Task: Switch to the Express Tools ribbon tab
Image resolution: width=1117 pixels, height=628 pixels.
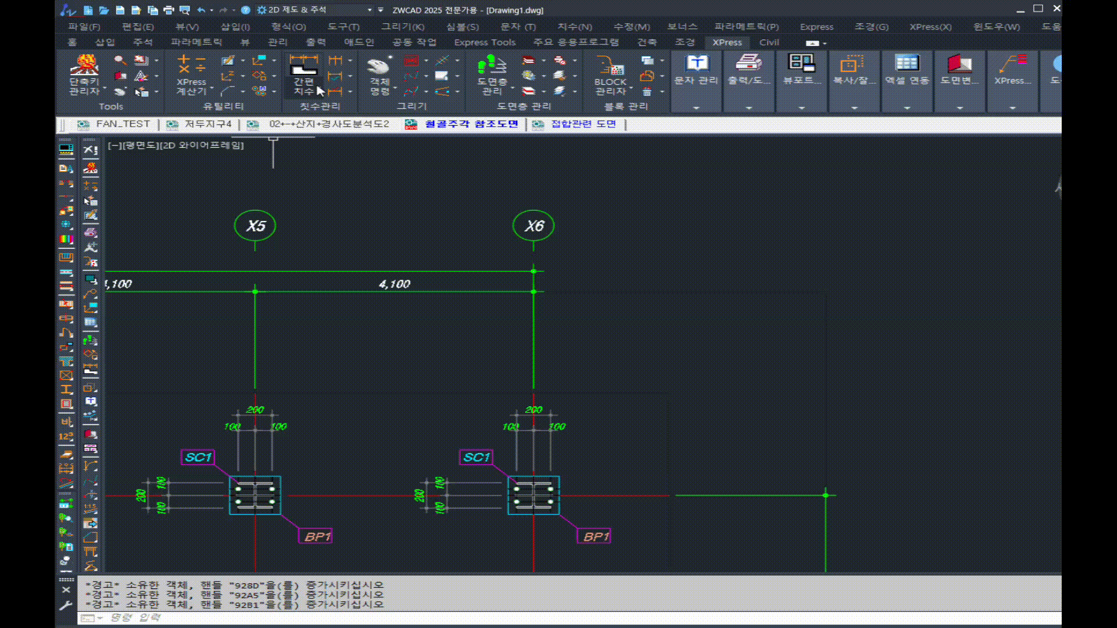Action: (x=485, y=42)
